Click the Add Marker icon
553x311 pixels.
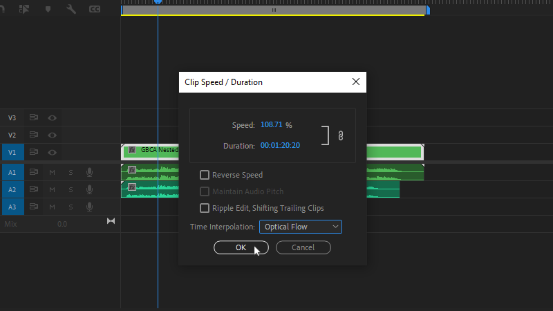[48, 9]
